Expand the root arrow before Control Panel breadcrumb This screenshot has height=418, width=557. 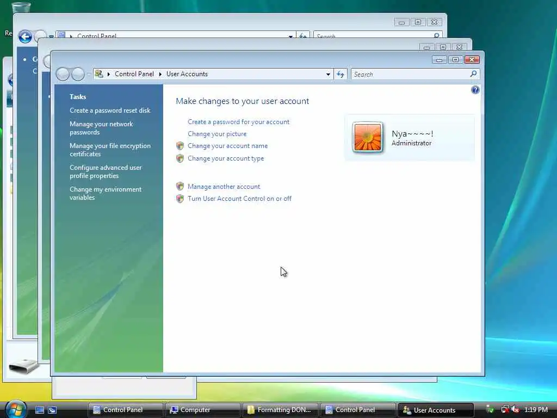pyautogui.click(x=109, y=74)
